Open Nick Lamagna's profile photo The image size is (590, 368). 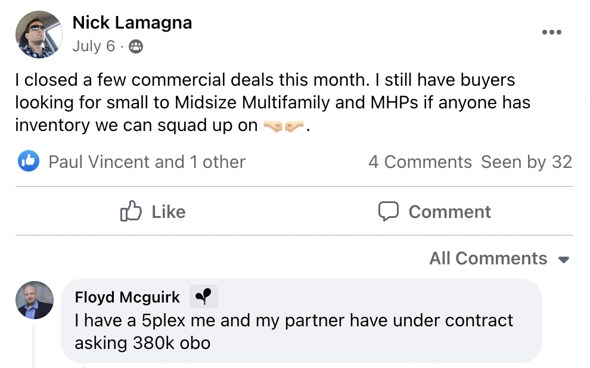coord(39,35)
